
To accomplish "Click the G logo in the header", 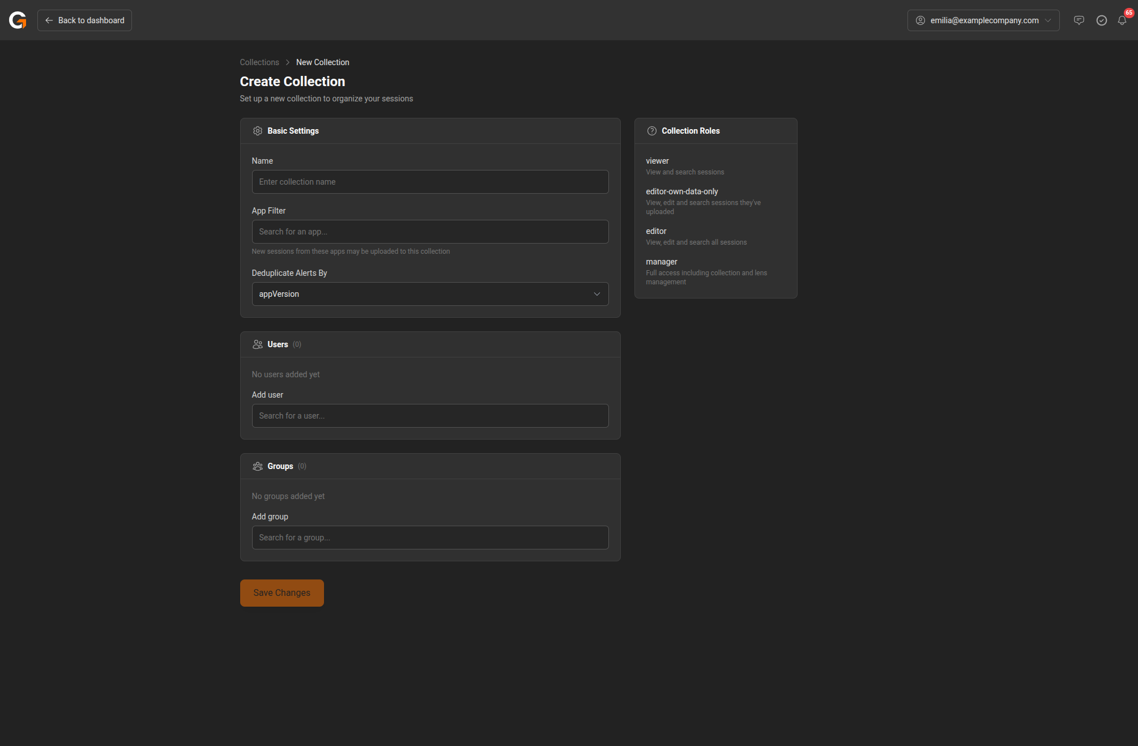I will (x=18, y=20).
